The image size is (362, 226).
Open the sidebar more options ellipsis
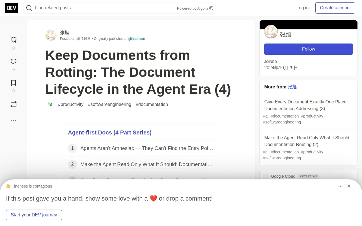tap(14, 120)
